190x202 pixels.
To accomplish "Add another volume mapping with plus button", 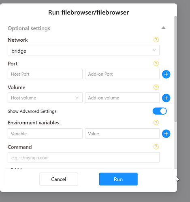I will tap(166, 98).
